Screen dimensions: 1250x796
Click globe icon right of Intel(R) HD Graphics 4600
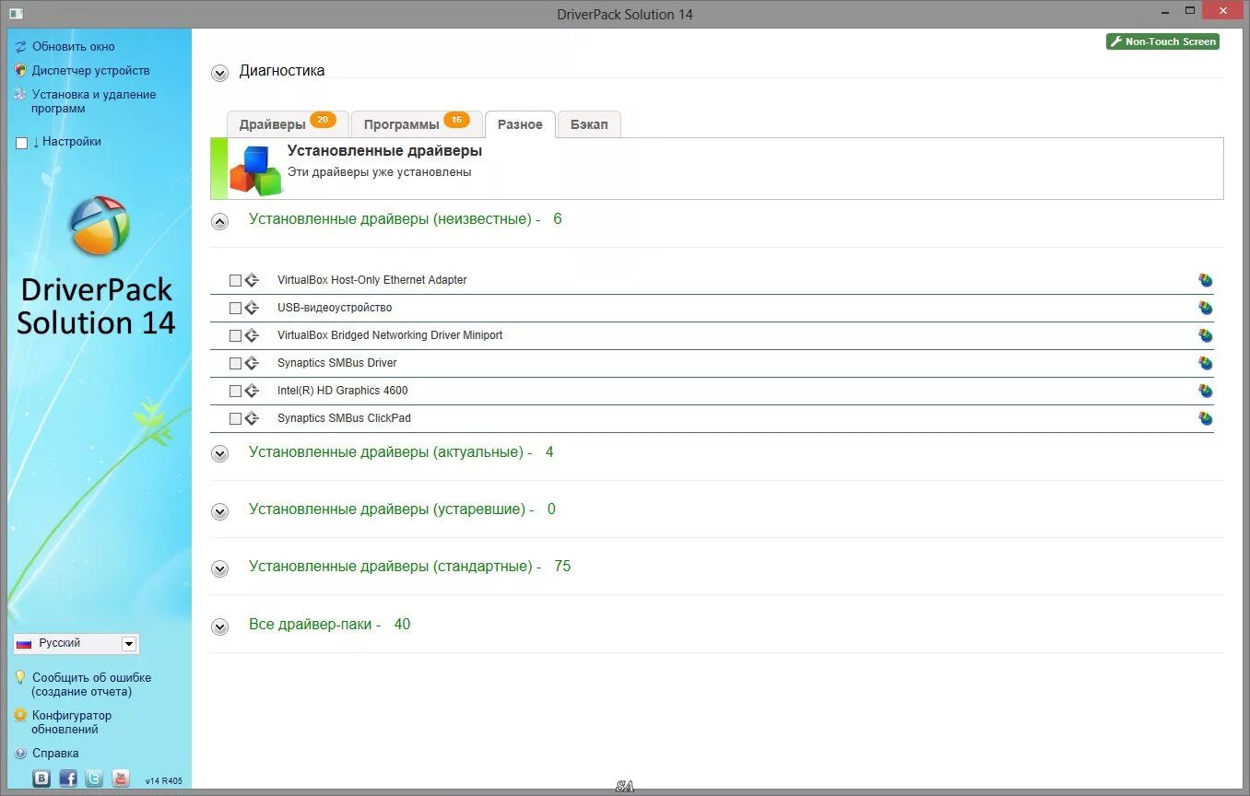[1205, 391]
